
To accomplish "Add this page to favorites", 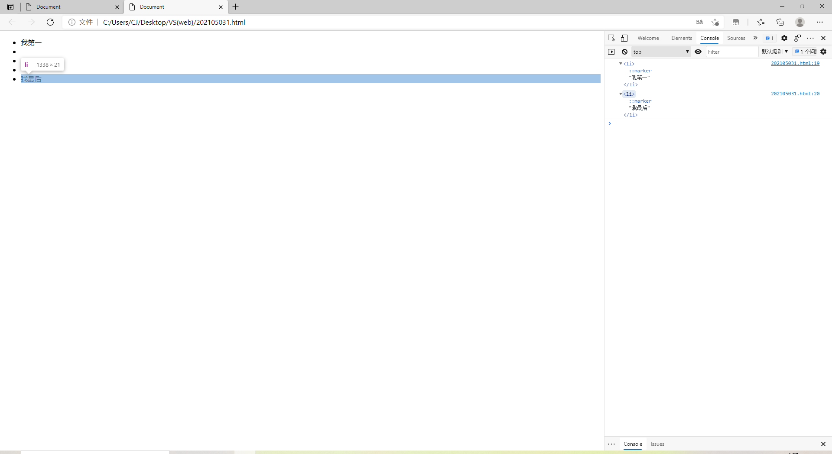I will pos(715,22).
